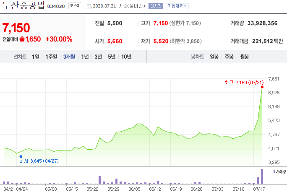Show the 일봉 daily candle chart

click(214, 57)
